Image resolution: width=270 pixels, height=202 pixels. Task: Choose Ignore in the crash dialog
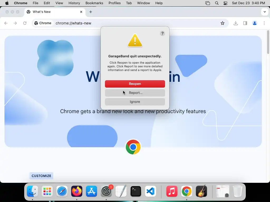(135, 102)
